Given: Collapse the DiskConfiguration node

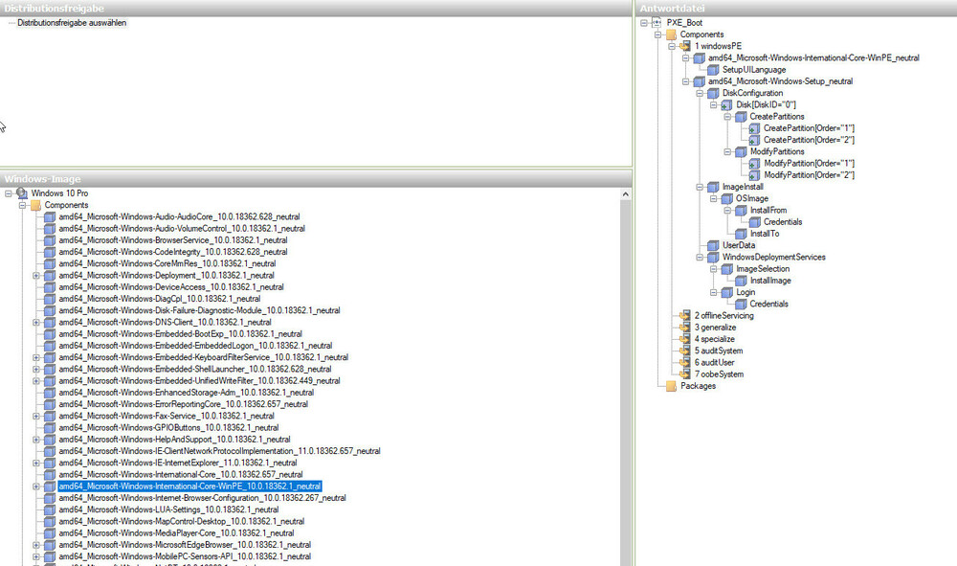Looking at the screenshot, I should pos(701,93).
